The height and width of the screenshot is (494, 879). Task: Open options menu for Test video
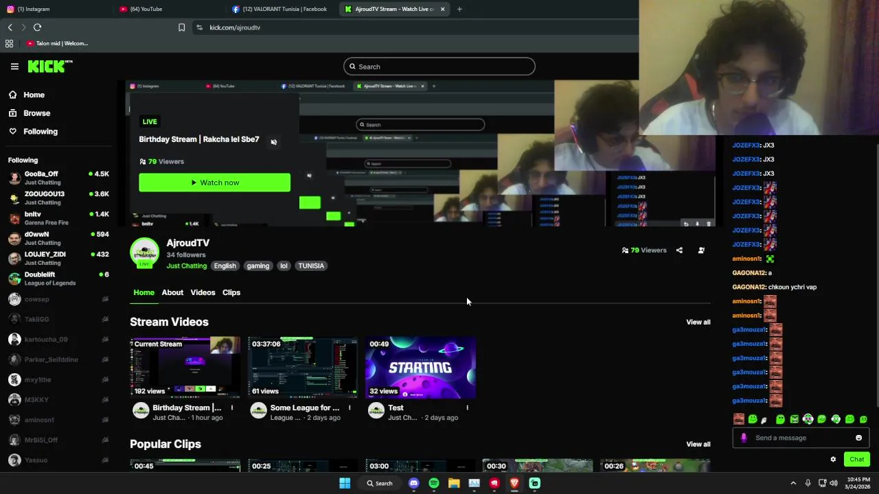(467, 408)
